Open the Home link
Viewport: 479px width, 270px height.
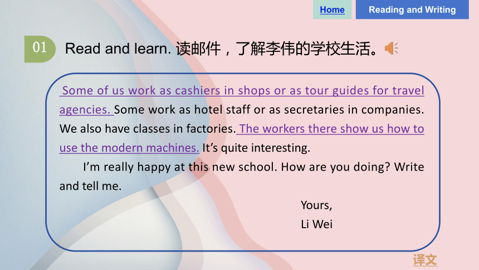click(332, 9)
